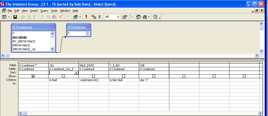Open the Tools menu
268x116 pixels.
[54, 11]
